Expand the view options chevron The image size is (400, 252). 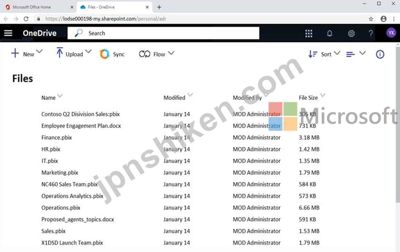click(x=363, y=53)
